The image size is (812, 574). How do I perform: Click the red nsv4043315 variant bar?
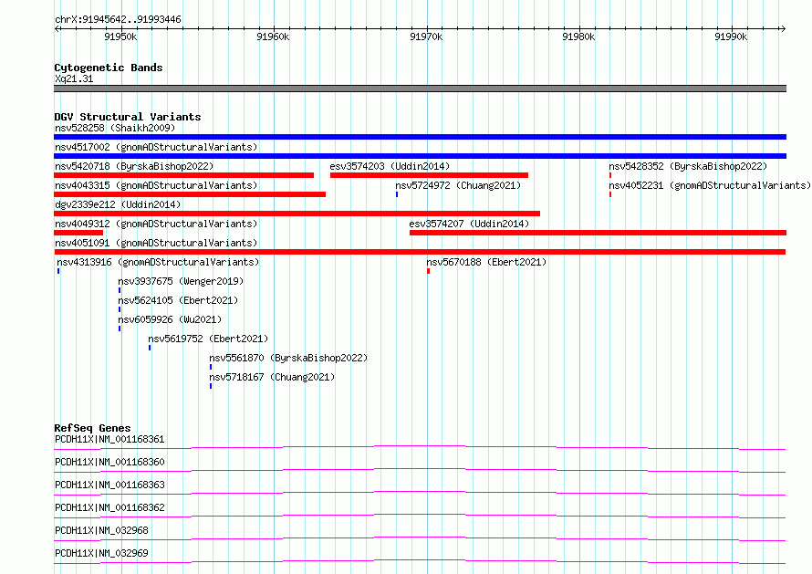190,194
